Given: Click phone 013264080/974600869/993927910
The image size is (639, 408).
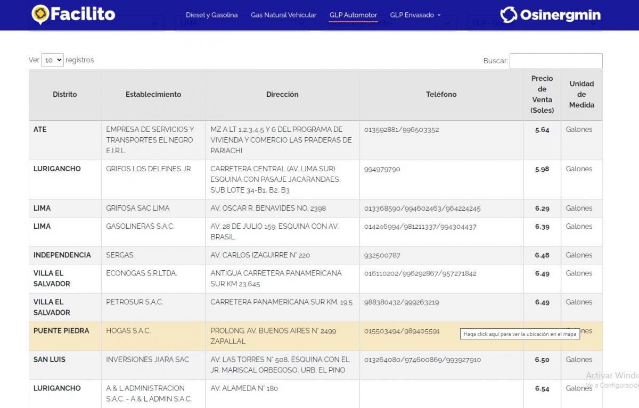Looking at the screenshot, I should 423,360.
